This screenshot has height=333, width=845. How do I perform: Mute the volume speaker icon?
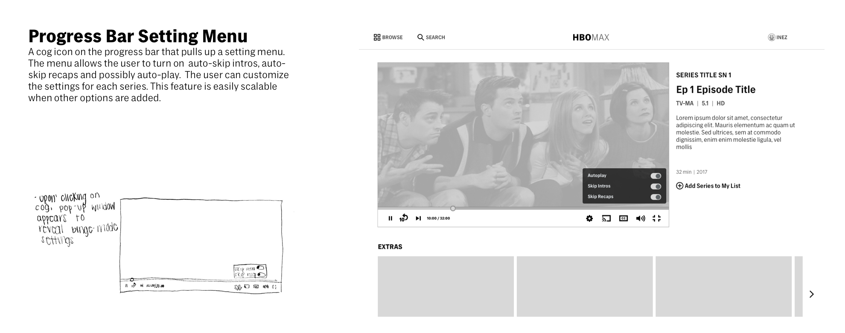(641, 219)
